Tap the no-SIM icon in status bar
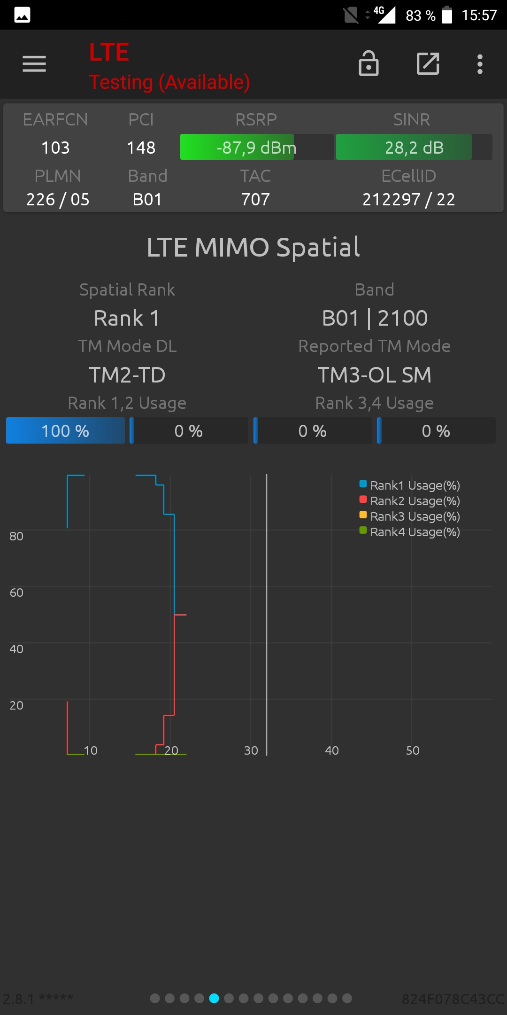 351,15
